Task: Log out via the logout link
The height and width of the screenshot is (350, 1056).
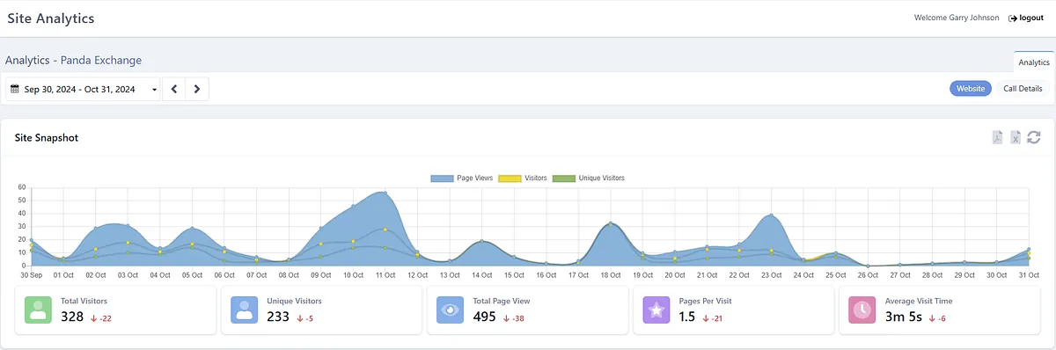Action: (x=1026, y=18)
